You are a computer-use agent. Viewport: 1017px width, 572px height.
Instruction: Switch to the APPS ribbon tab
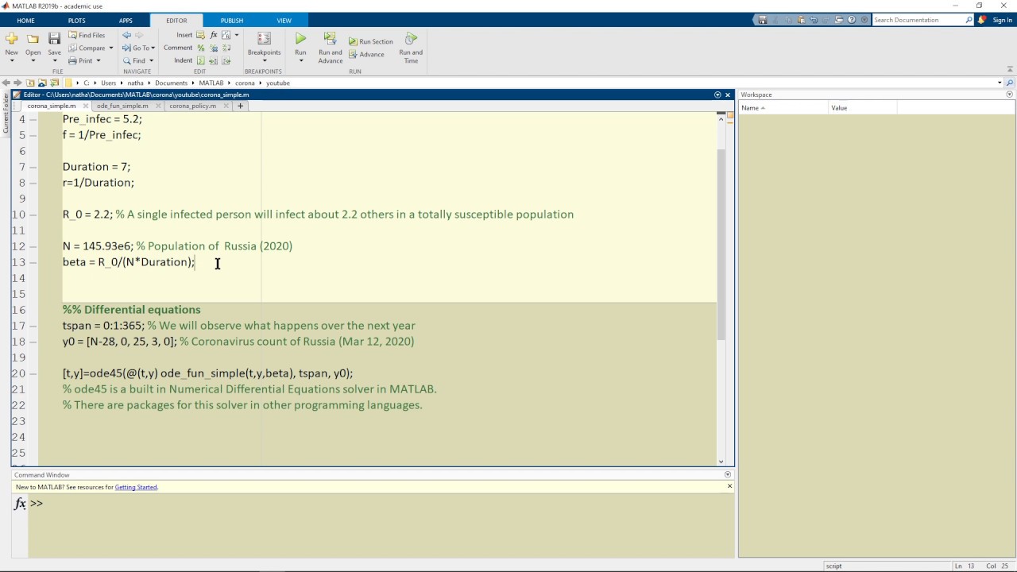tap(126, 21)
